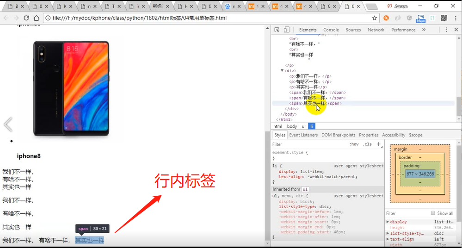The width and height of the screenshot is (462, 248).
Task: Select the closing </body> tag row
Action: pos(363,114)
